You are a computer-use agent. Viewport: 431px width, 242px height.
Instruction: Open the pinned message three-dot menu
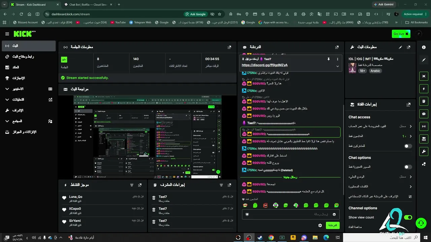click(338, 59)
